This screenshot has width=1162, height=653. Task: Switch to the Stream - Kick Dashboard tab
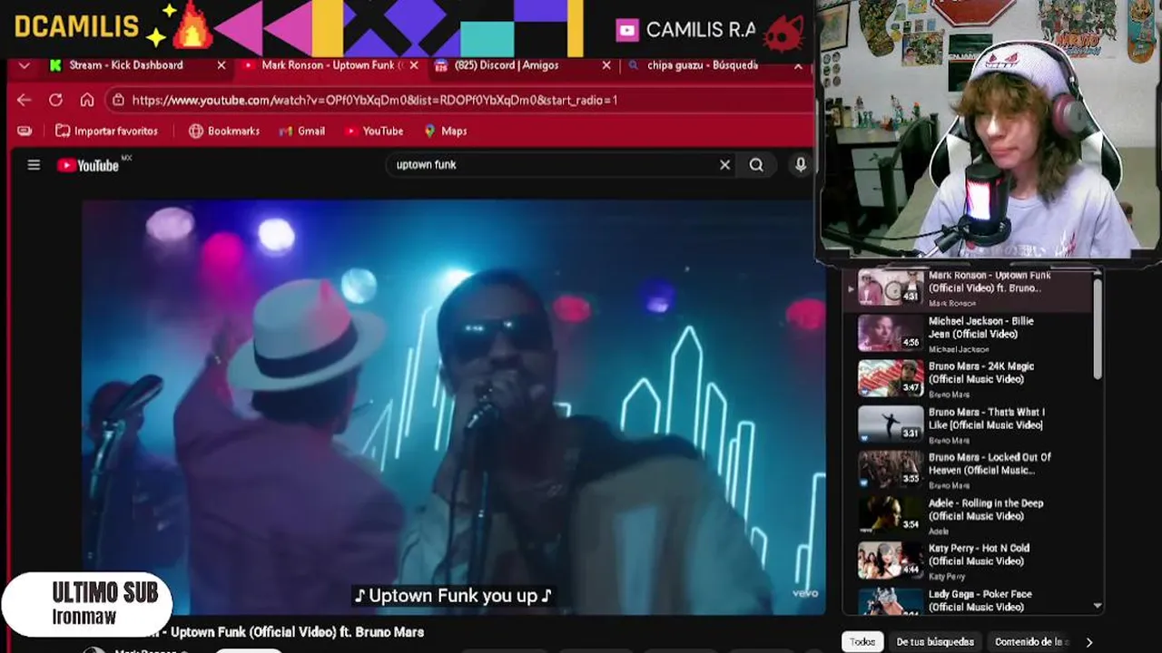127,65
